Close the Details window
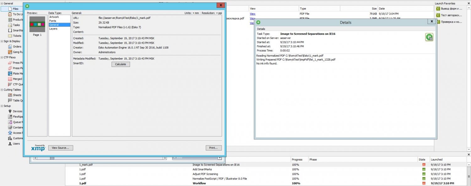This screenshot has width=471, height=186. coord(432,21)
